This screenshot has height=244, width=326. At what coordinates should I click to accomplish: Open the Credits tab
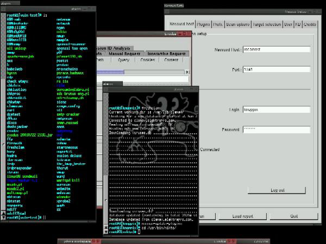pyautogui.click(x=310, y=25)
